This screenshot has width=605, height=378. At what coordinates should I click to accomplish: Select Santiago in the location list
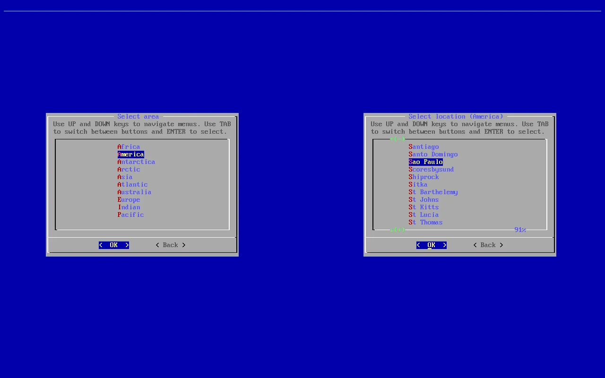point(424,147)
